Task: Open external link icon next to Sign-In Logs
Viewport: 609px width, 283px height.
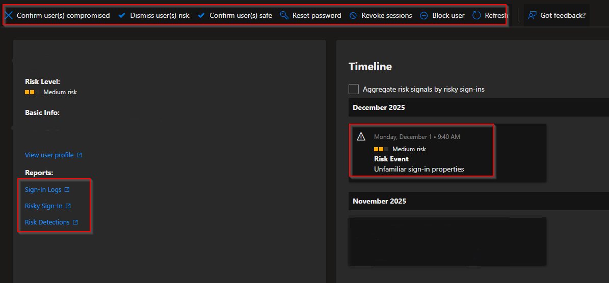Action: 67,190
